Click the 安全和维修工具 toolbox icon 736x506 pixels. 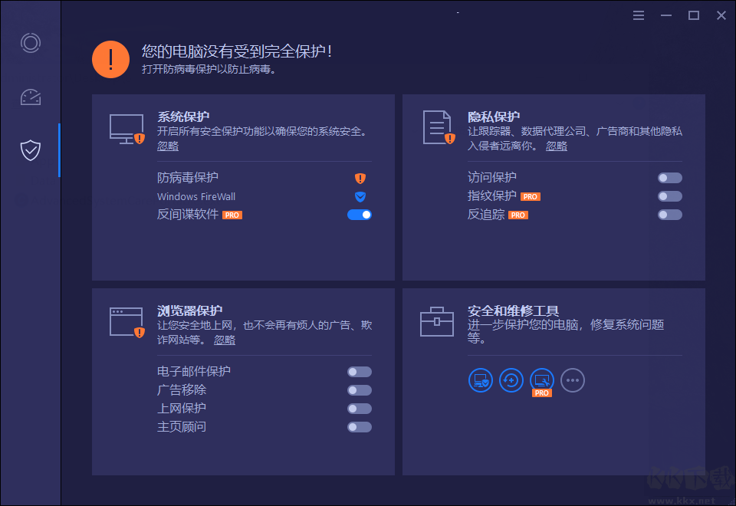tap(436, 321)
